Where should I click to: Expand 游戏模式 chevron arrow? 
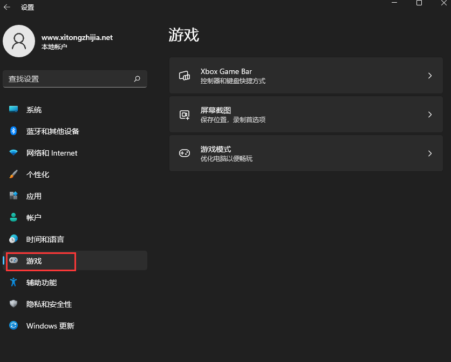pyautogui.click(x=430, y=153)
